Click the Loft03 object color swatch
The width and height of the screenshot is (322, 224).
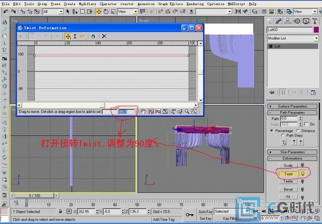click(316, 30)
